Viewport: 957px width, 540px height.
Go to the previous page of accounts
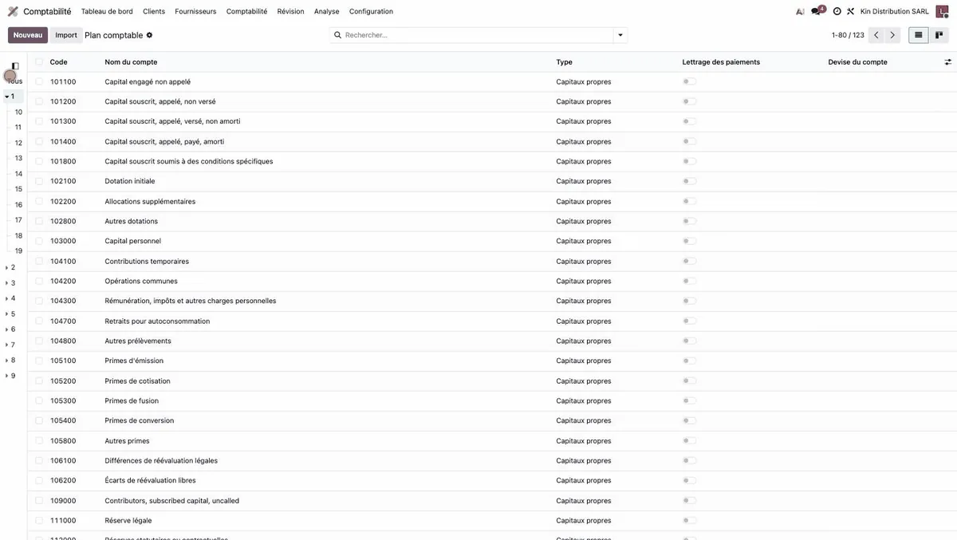(x=876, y=35)
